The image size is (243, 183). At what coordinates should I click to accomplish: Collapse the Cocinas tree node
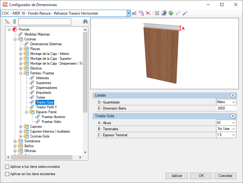15,39
